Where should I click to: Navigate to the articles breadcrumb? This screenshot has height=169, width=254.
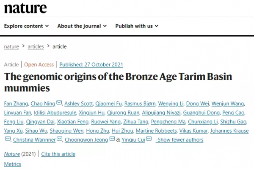coord(36,46)
